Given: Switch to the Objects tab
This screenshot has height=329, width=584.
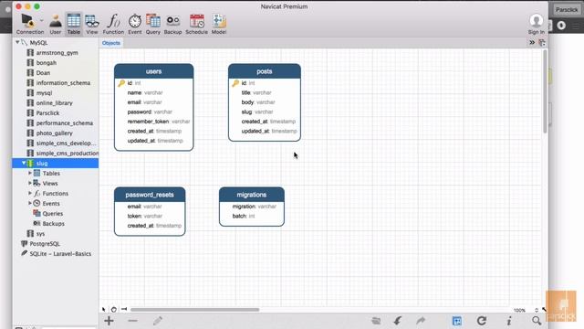Looking at the screenshot, I should coord(111,43).
